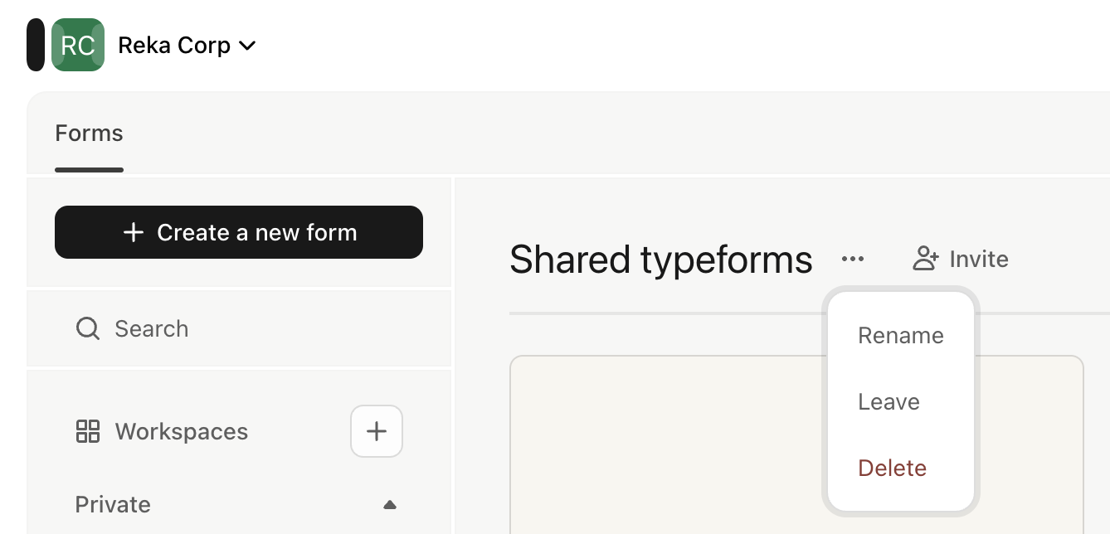Image resolution: width=1110 pixels, height=534 pixels.
Task: Click the Invite text link
Action: coord(979,259)
